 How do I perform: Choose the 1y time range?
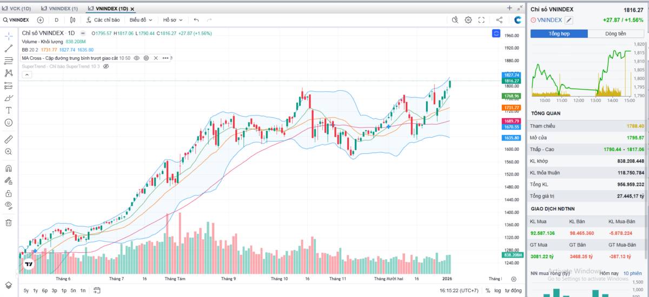[x=36, y=291]
